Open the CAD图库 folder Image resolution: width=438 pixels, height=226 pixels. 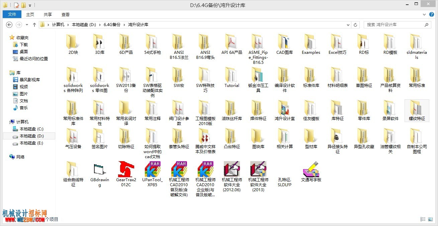point(285,42)
